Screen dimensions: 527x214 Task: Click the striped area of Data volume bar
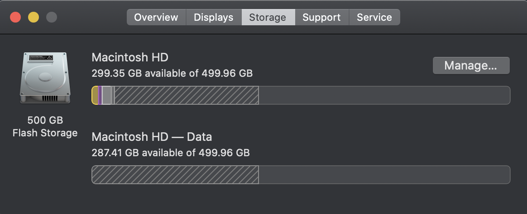tap(175, 175)
